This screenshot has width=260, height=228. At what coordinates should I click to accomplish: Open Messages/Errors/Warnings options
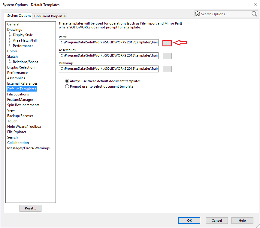point(28,148)
